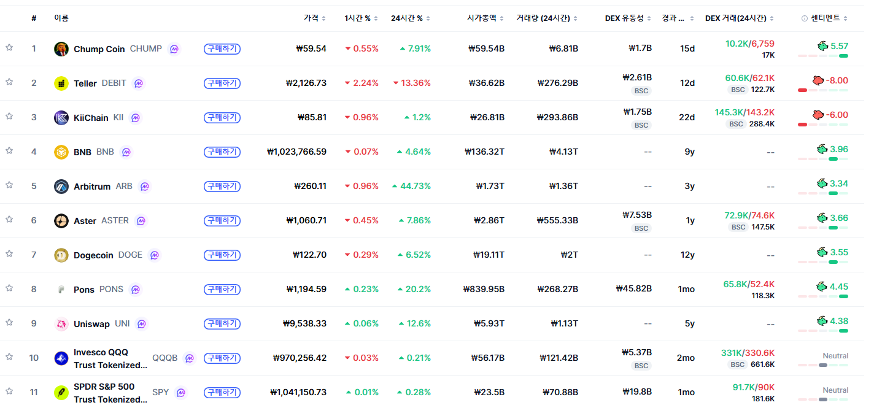Click 구매하기 for Dogecoin
Screen dimensions: 874x405
[x=222, y=255]
